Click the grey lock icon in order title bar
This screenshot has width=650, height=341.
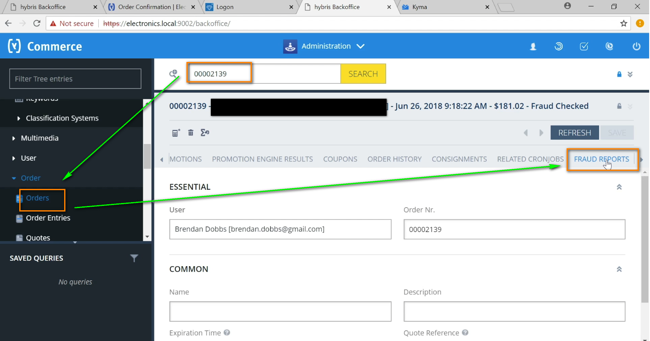point(619,106)
